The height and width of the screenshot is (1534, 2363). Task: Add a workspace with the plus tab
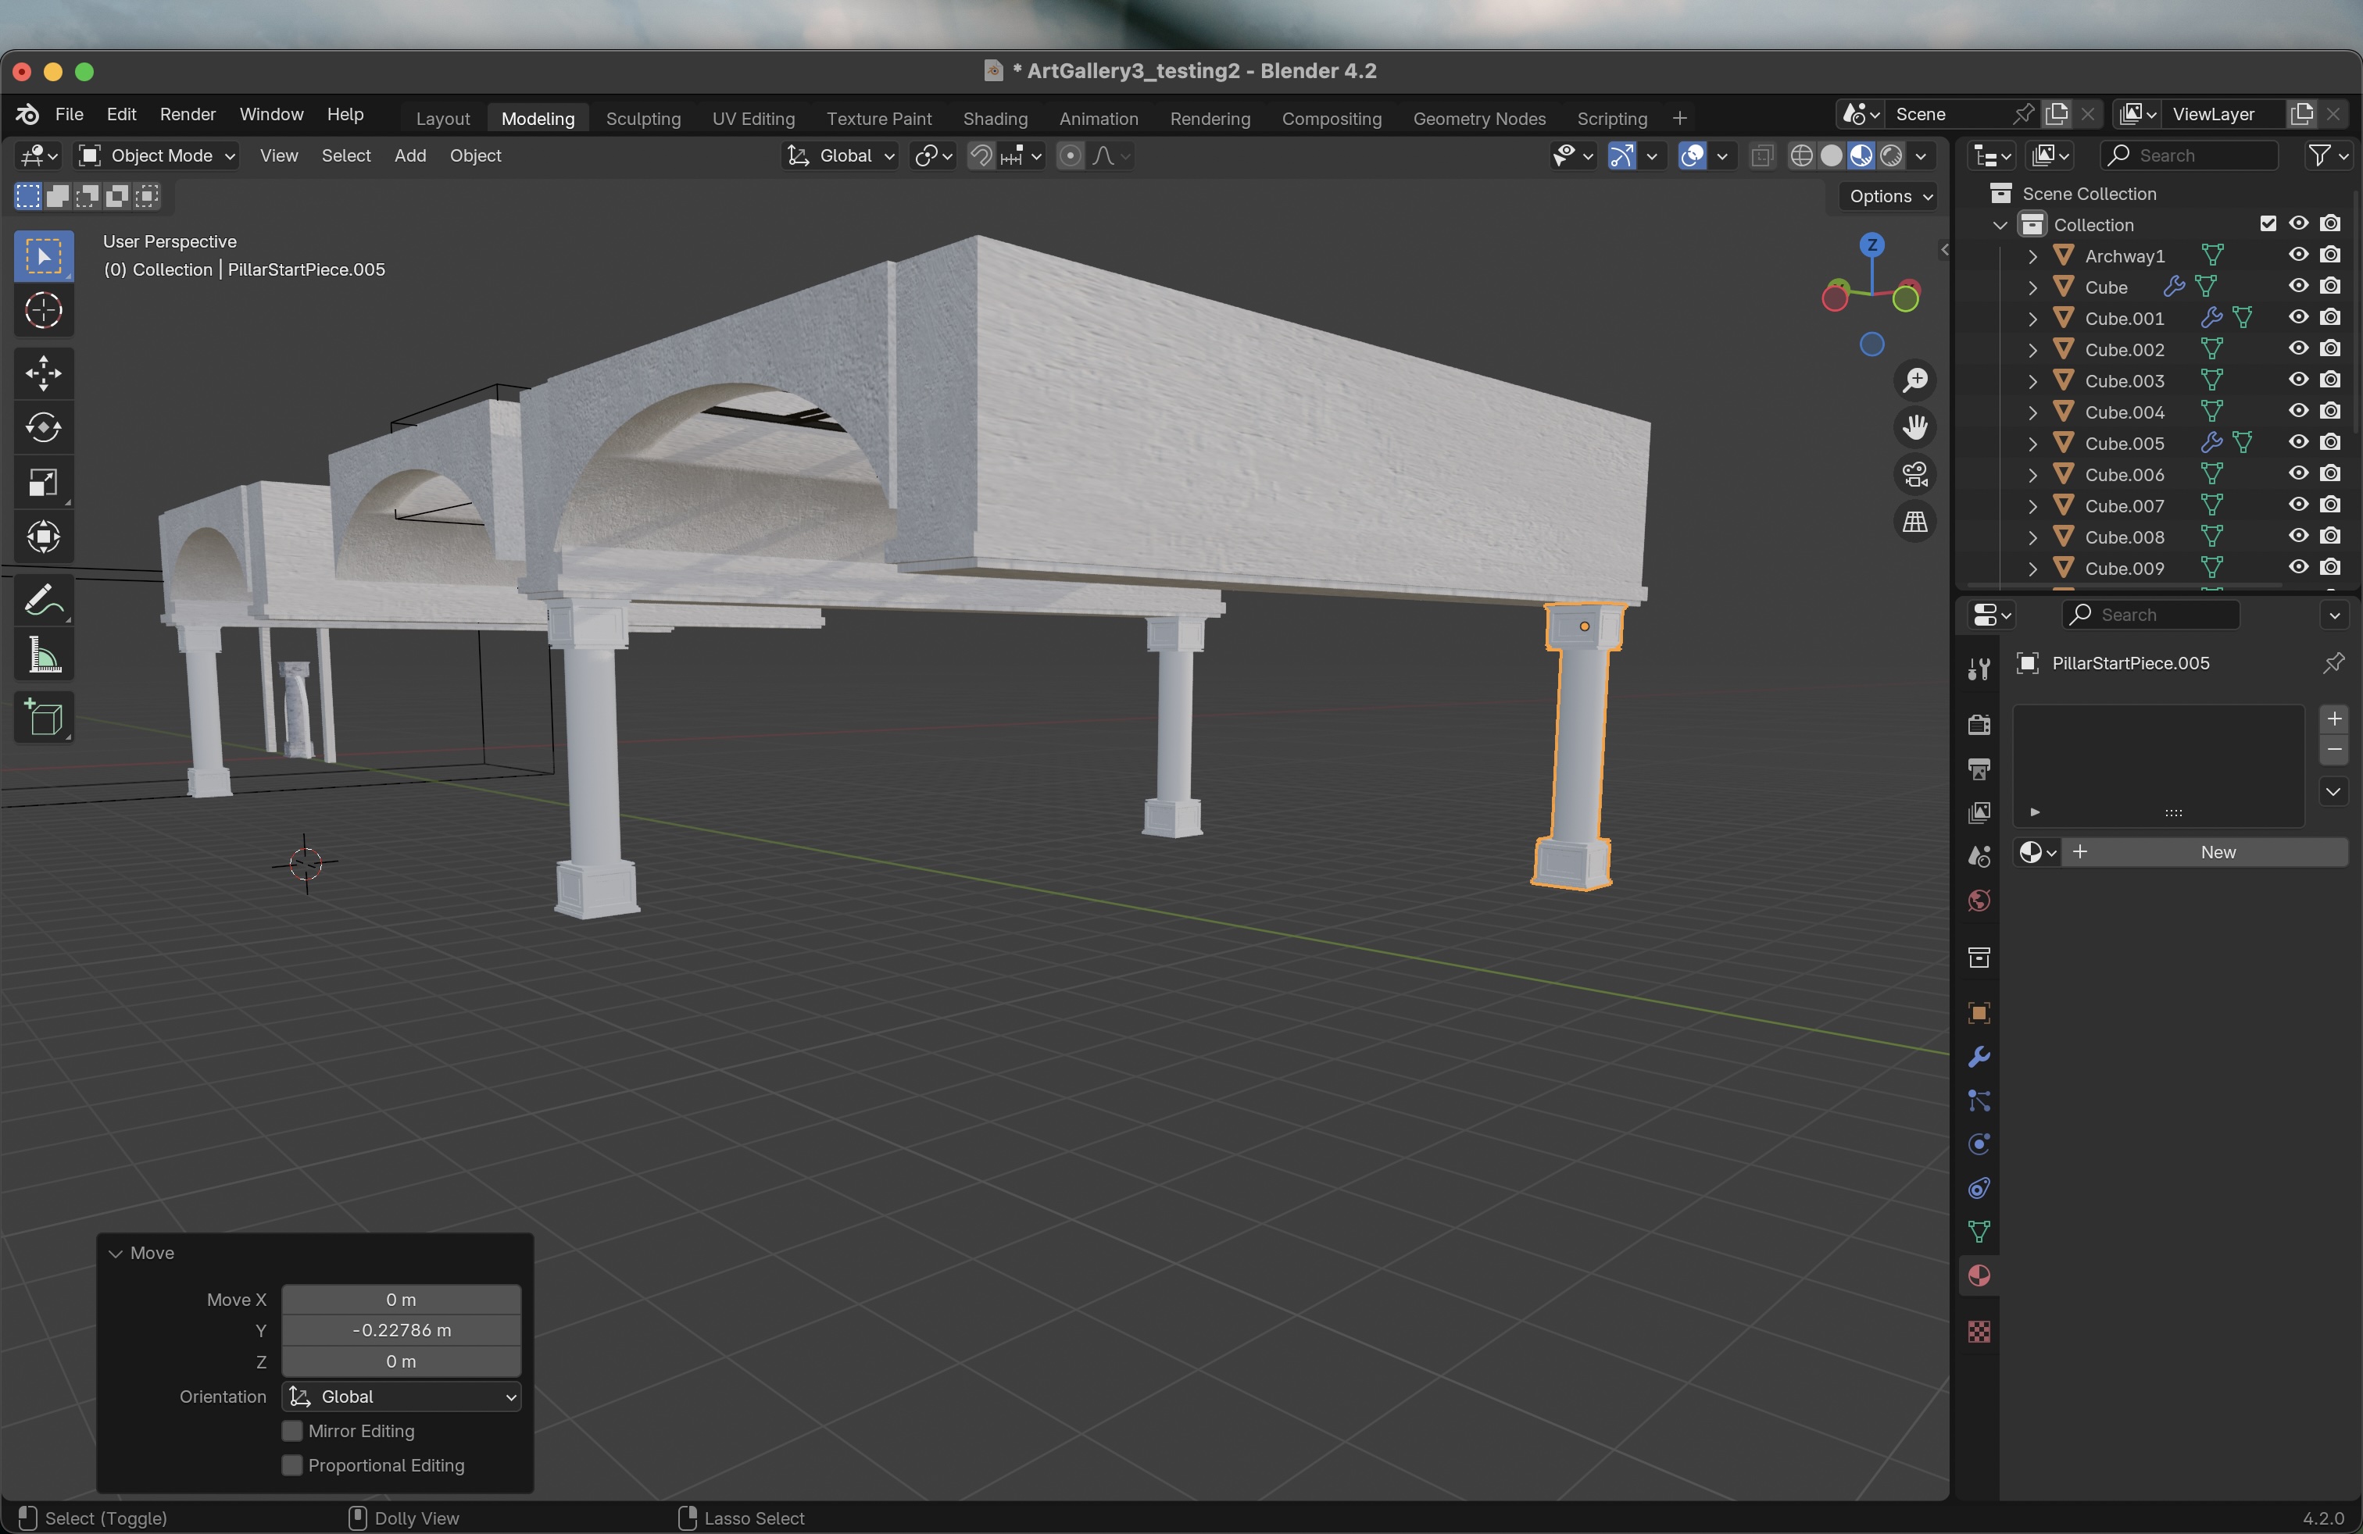pyautogui.click(x=1680, y=118)
